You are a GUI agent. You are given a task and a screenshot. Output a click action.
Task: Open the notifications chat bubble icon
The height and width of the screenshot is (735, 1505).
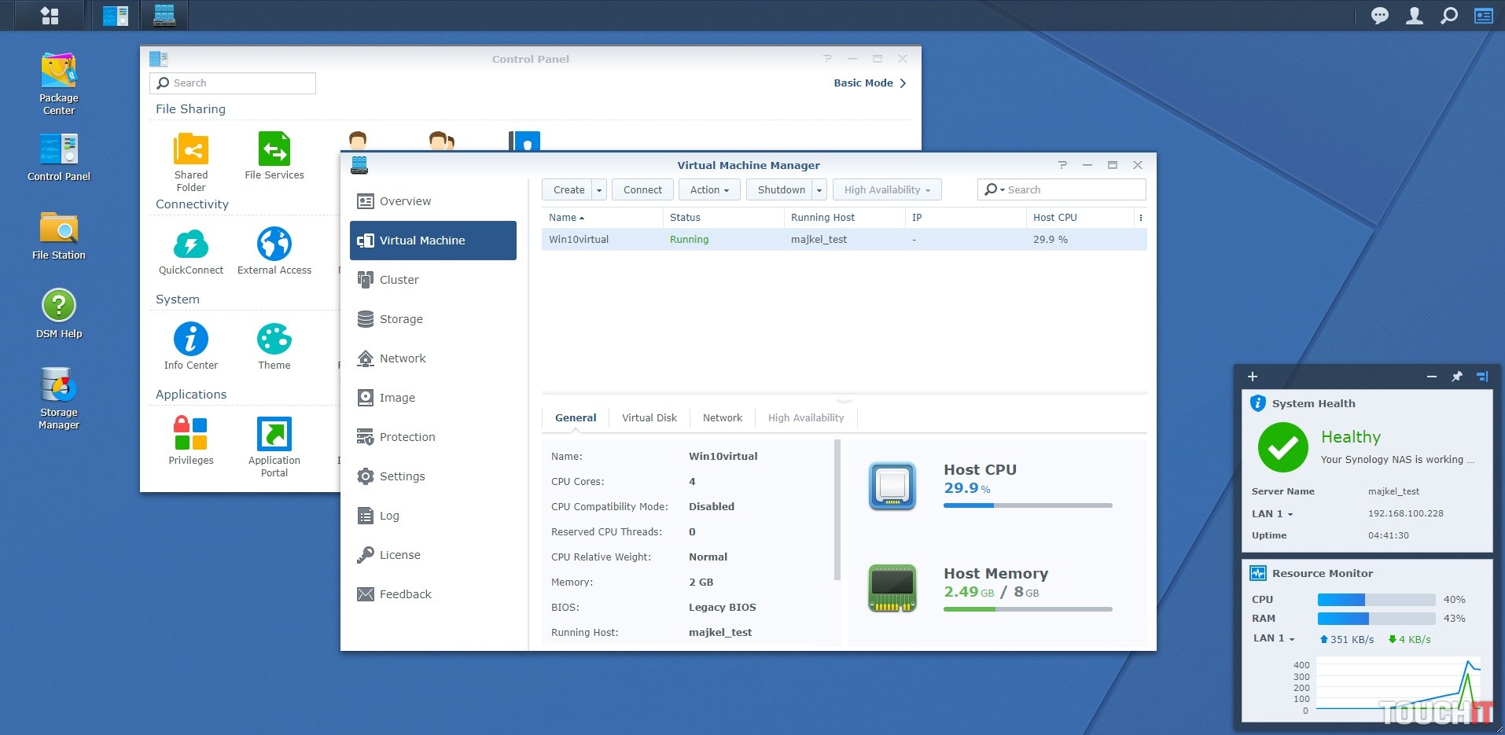pyautogui.click(x=1379, y=16)
